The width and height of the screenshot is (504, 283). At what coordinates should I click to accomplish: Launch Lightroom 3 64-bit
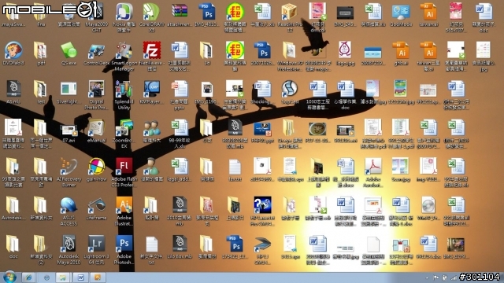click(x=96, y=250)
